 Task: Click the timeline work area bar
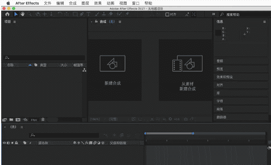(x=169, y=133)
